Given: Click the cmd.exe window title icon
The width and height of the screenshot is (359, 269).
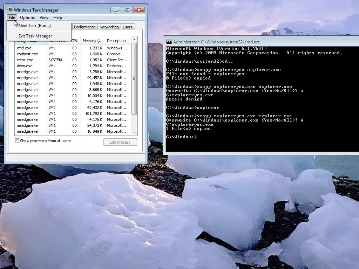Looking at the screenshot, I should [169, 42].
